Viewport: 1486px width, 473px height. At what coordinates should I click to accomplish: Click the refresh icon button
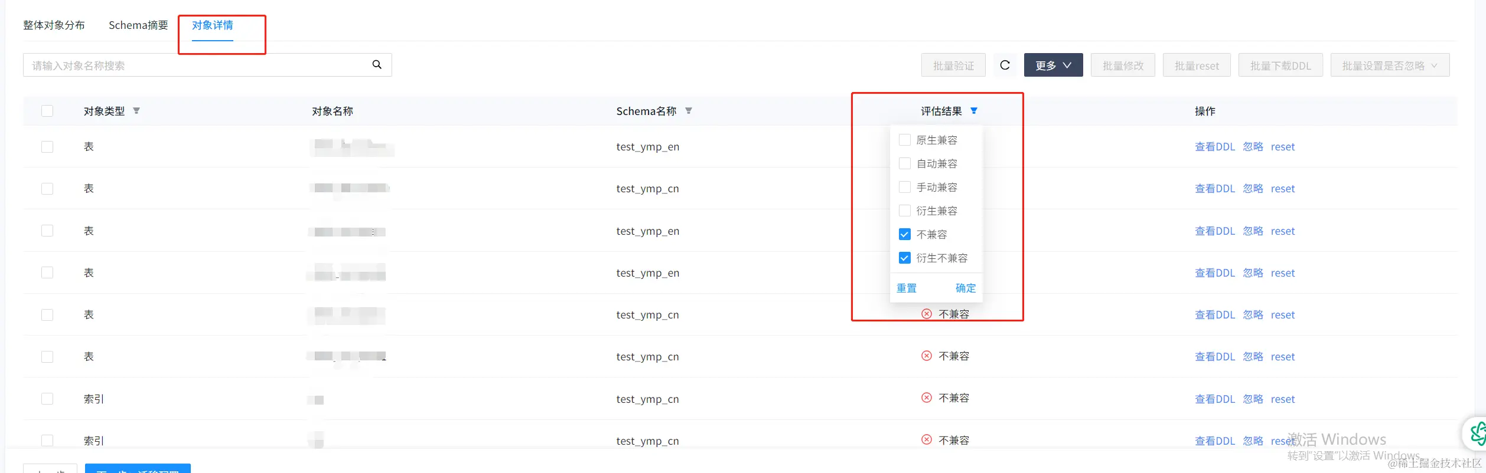pyautogui.click(x=1005, y=65)
